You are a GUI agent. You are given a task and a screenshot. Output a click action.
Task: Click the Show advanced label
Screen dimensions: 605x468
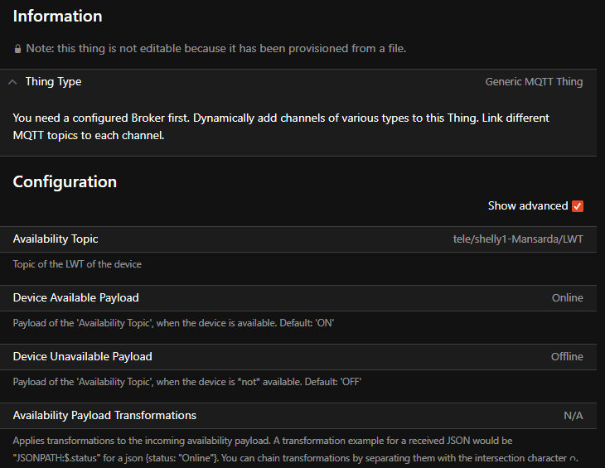pyautogui.click(x=527, y=206)
